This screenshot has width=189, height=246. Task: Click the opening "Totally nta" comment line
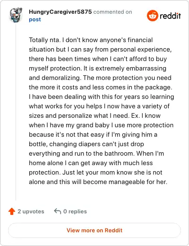pyautogui.click(x=91, y=40)
